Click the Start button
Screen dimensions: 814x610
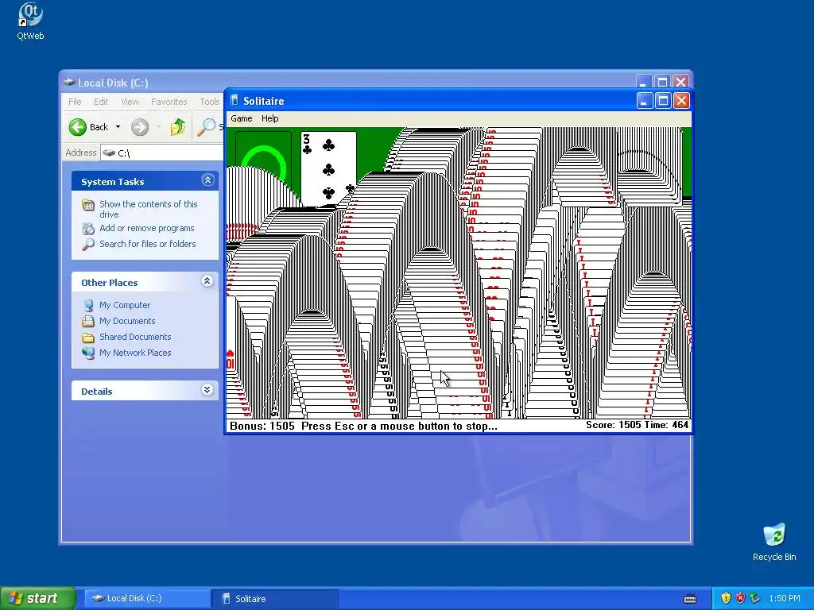37,598
